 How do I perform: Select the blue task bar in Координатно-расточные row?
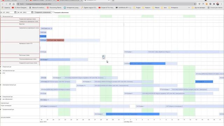click(148, 63)
